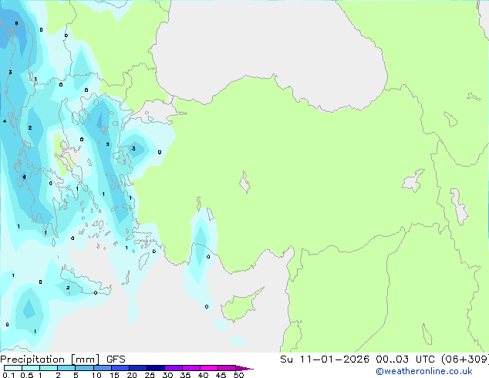Click the '10' legend label

[96, 375]
